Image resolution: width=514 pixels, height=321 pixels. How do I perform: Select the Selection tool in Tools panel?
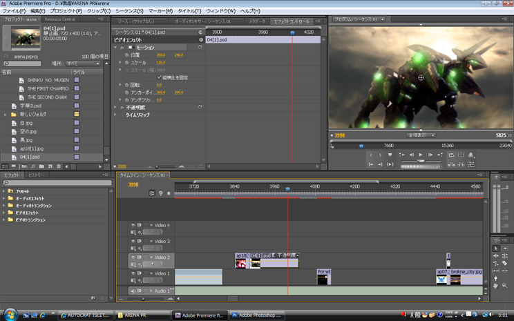[x=496, y=248]
